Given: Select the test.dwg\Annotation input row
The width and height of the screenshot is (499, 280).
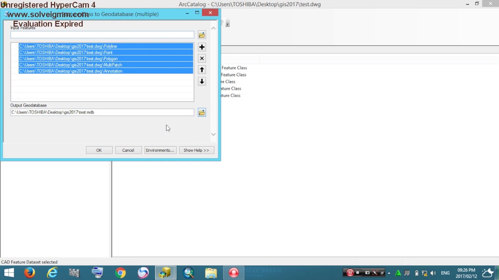Looking at the screenshot, I should tap(106, 71).
